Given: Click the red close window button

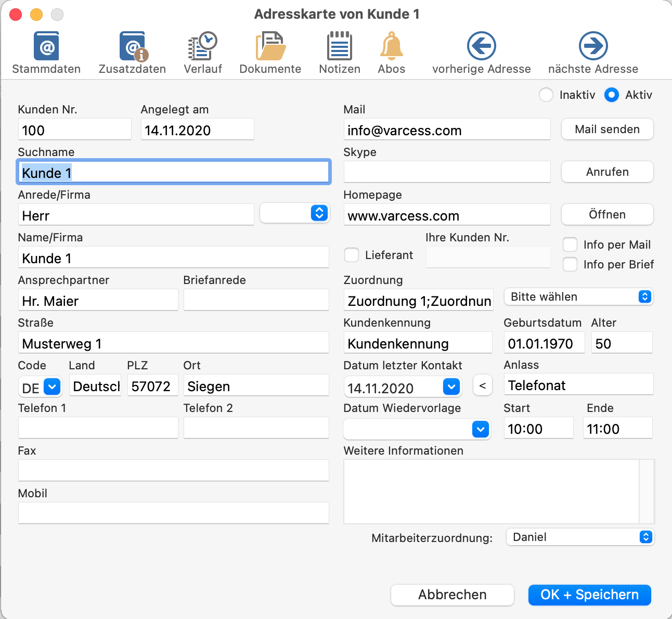Looking at the screenshot, I should pos(16,15).
